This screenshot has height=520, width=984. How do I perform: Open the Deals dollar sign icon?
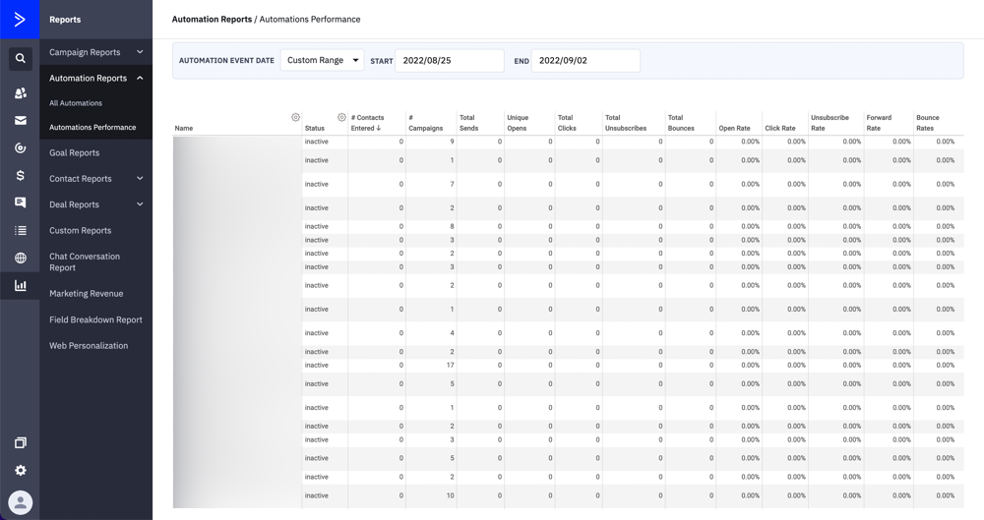20,175
